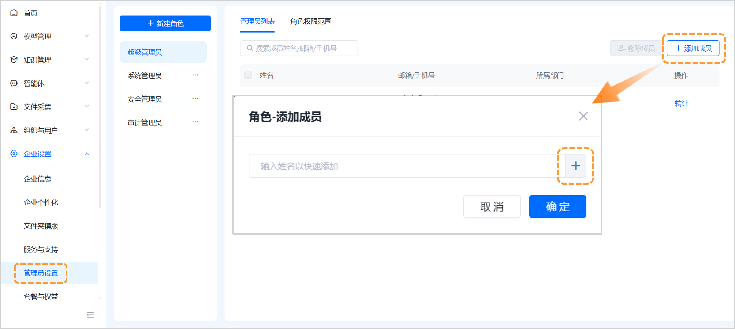Viewport: 735px width, 329px height.
Task: Click the 知识管理 knowledge icon
Action: (14, 60)
